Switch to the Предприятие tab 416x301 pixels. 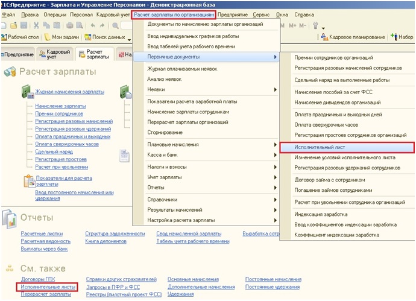click(x=17, y=54)
